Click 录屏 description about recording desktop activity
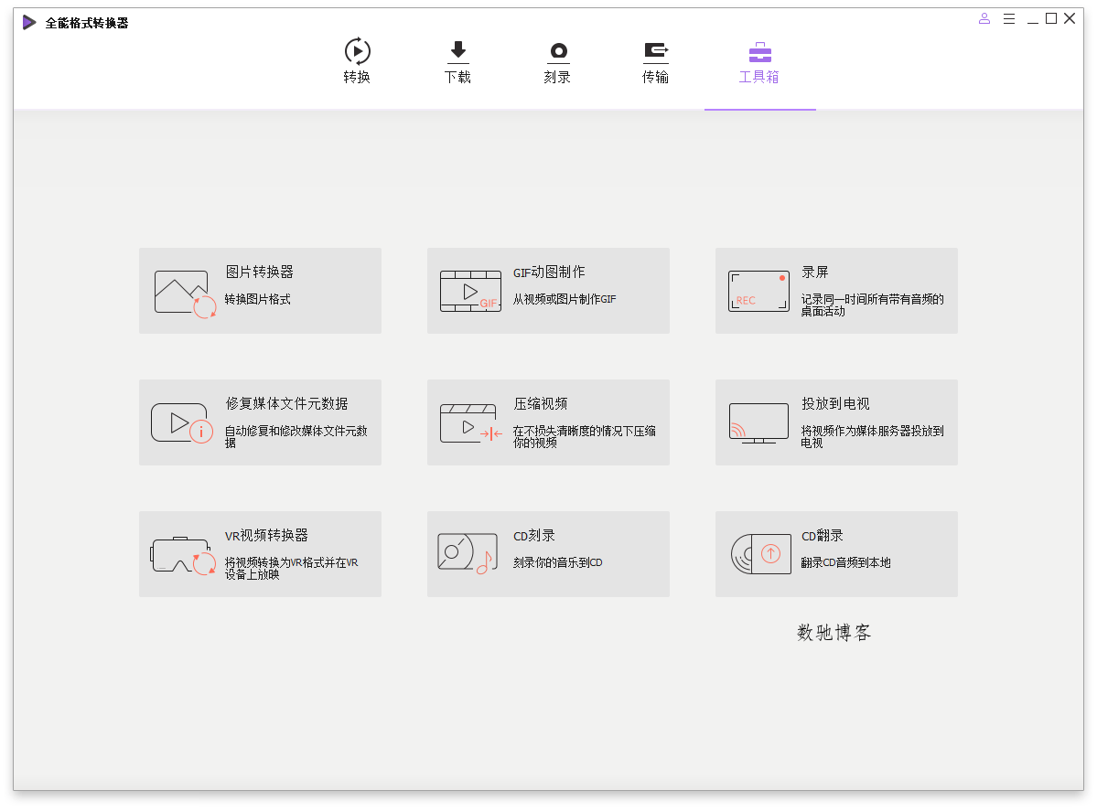1097x812 pixels. [x=873, y=304]
